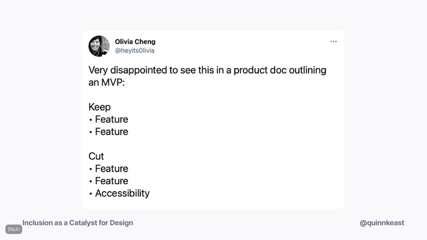Click the bullet dot before Accessibility
The height and width of the screenshot is (240, 427).
[91, 194]
